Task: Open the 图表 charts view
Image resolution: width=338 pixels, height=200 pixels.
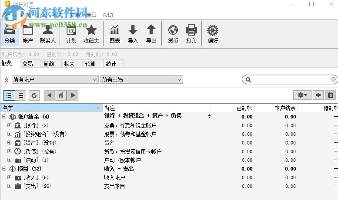Action: coord(115,33)
